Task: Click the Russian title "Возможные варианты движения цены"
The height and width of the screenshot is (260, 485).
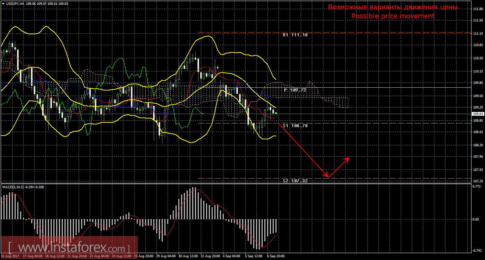Action: click(x=393, y=7)
